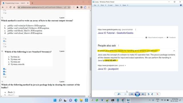Expand zoom dropdown arrow in Photo Viewer
The height and width of the screenshot is (103, 183).
(x=120, y=94)
